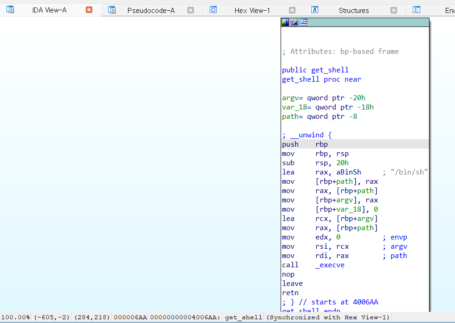Click the IDA View-A tab icon
Screen dimensions: 455x323
[10, 10]
